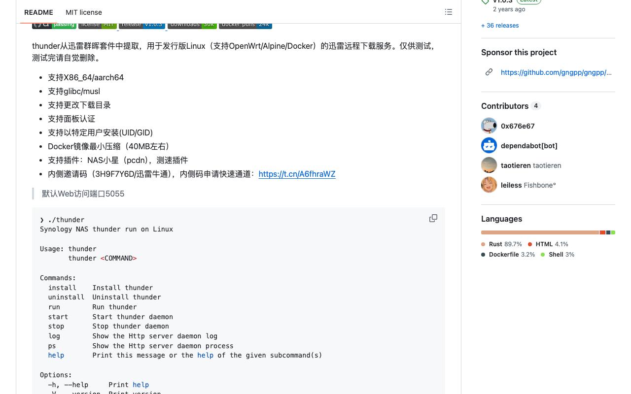This screenshot has width=631, height=394.
Task: Click the avatar next to leiless
Action: coord(489,185)
